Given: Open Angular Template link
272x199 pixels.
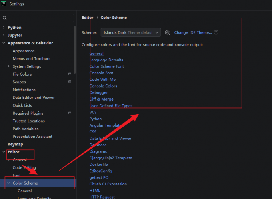Looking at the screenshot, I should 106,125.
